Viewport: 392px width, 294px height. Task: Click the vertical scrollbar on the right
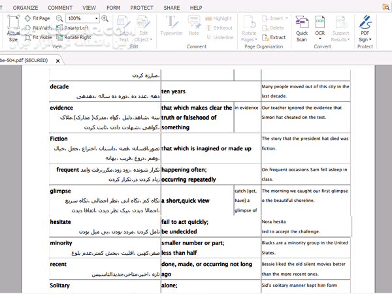pos(384,176)
